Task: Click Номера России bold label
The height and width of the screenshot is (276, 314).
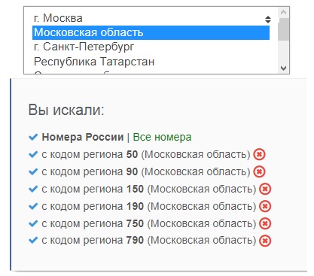Action: (x=83, y=137)
